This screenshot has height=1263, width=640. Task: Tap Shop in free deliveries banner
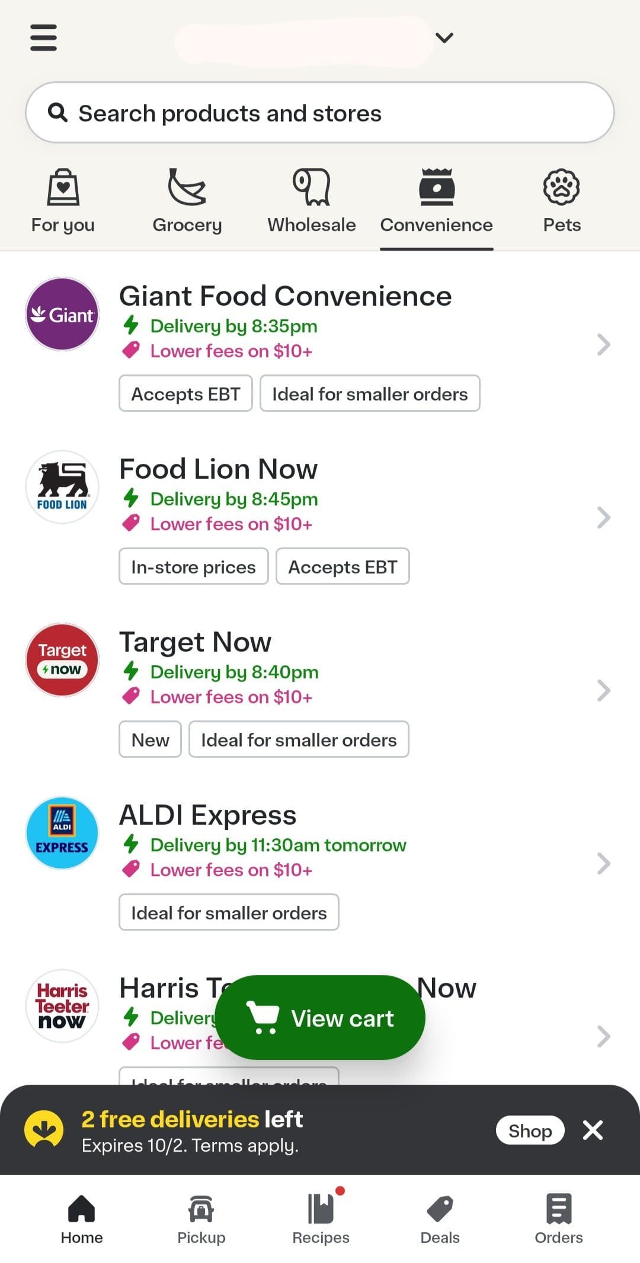[530, 1130]
